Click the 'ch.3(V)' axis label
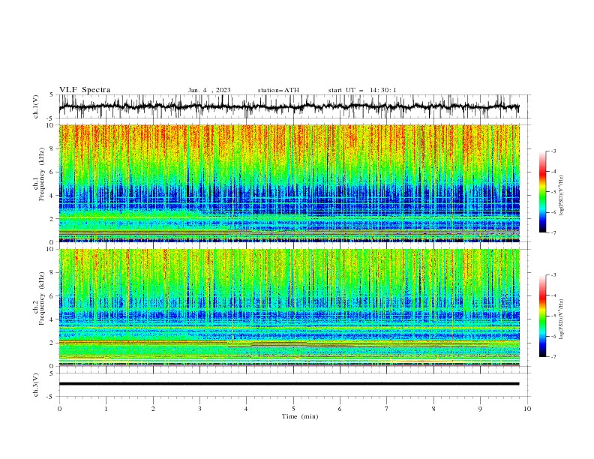Image resolution: width=594 pixels, height=459 pixels. (36, 385)
